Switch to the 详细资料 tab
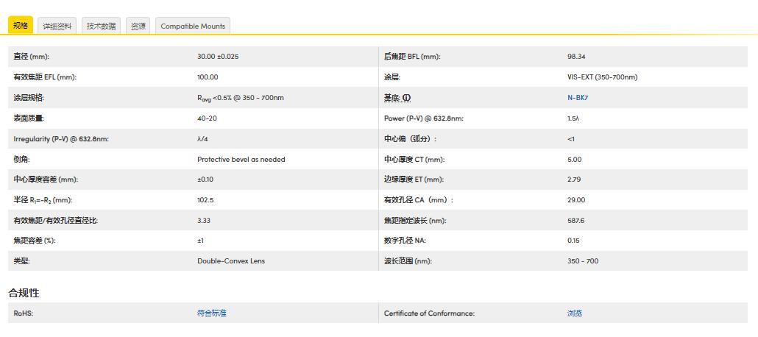The width and height of the screenshot is (758, 337). click(x=57, y=26)
